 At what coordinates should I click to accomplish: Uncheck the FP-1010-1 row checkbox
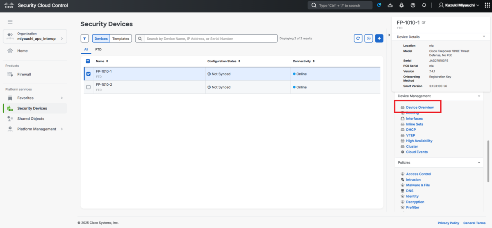click(x=88, y=74)
